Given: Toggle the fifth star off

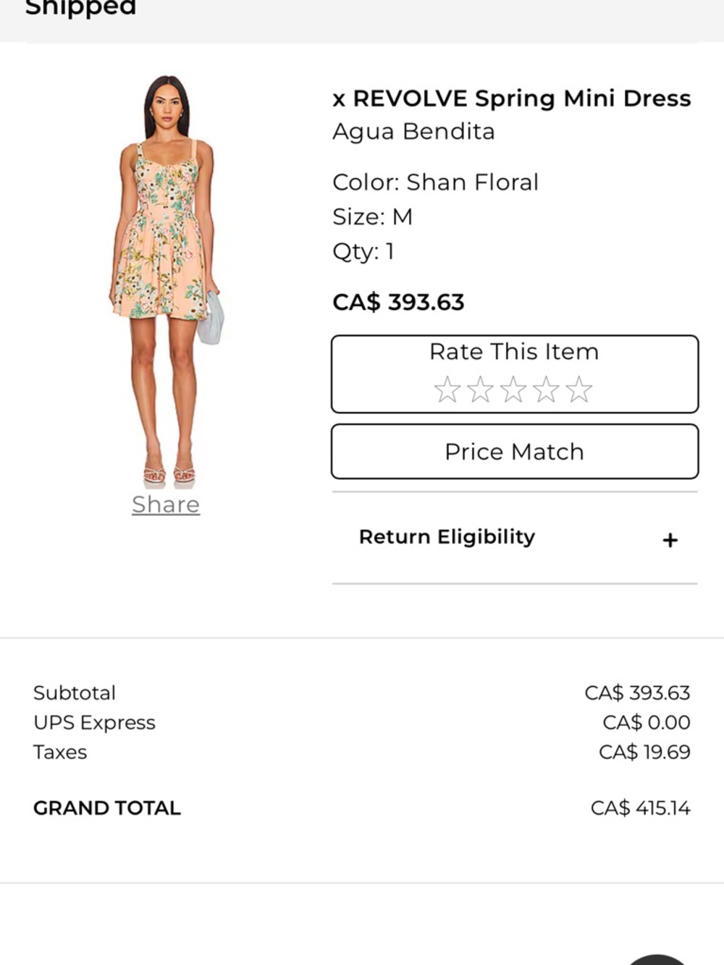Looking at the screenshot, I should pyautogui.click(x=579, y=389).
